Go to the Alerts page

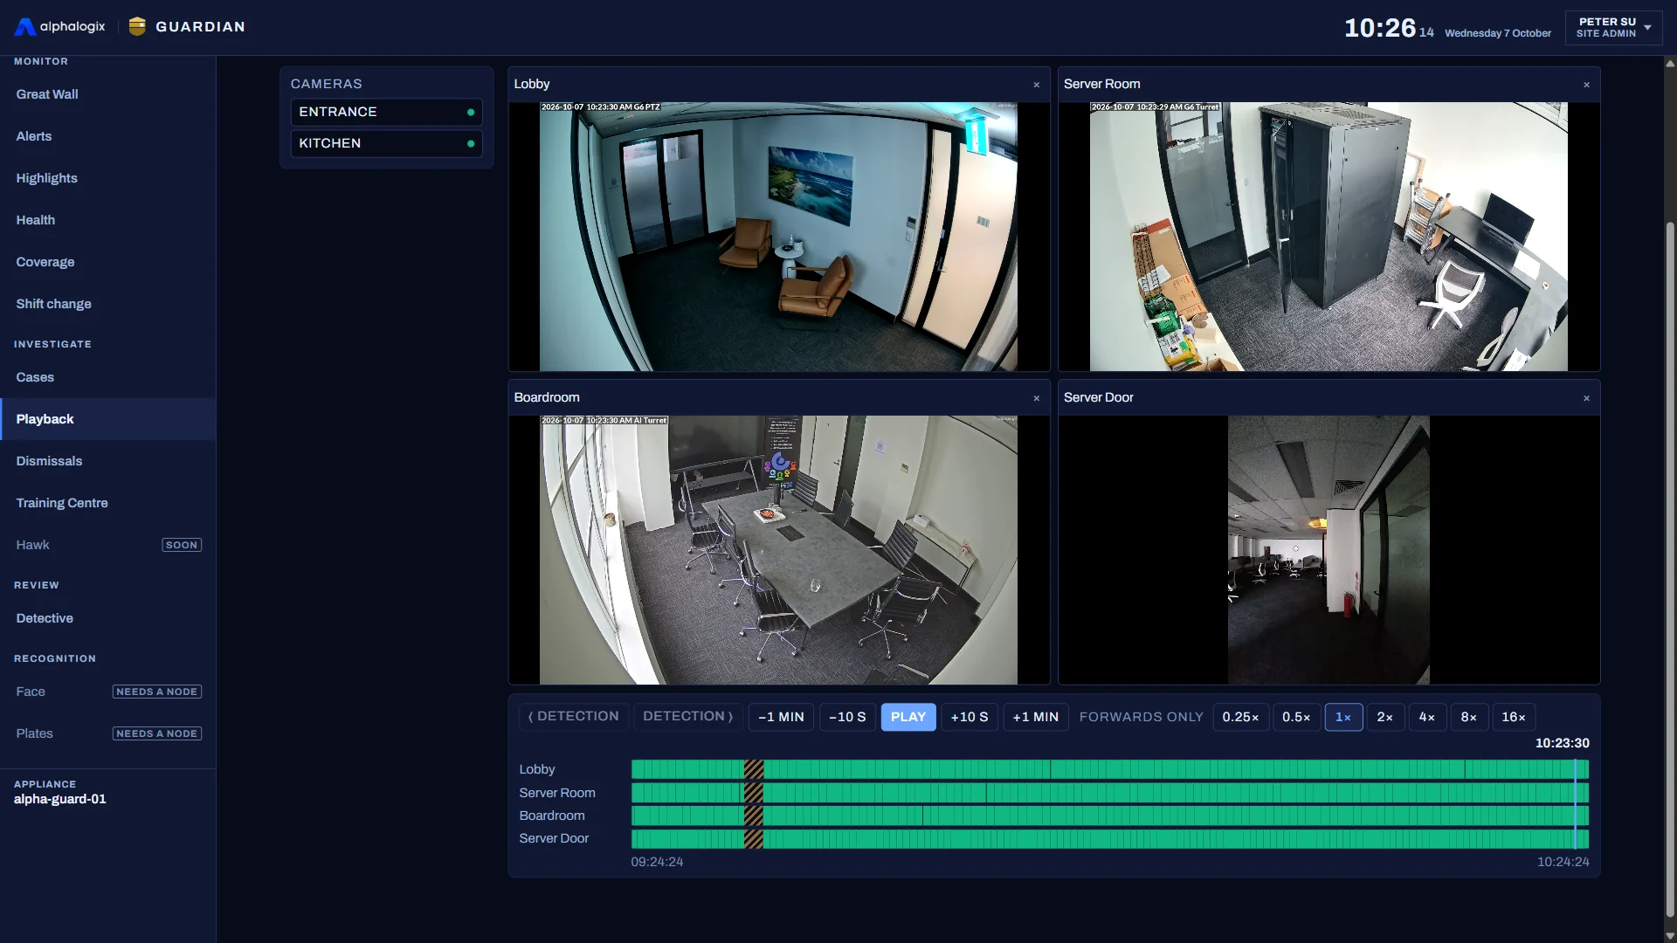pos(107,136)
